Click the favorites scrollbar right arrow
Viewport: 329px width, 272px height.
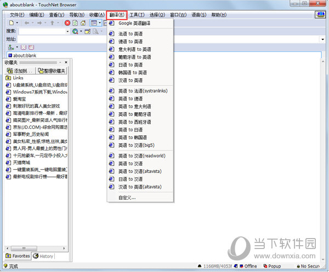[x=64, y=248]
